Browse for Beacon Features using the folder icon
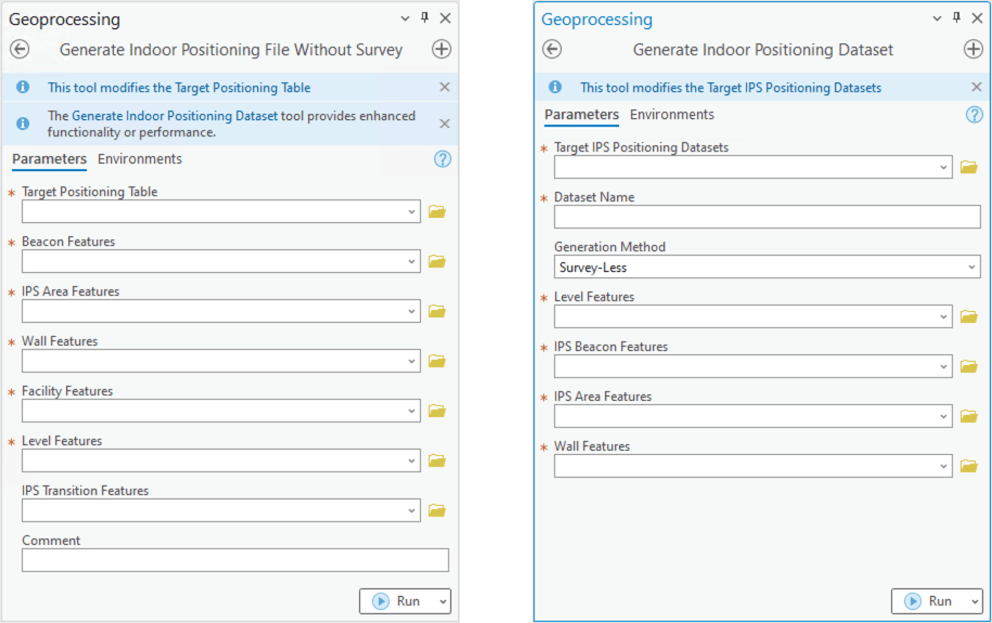 pyautogui.click(x=438, y=261)
